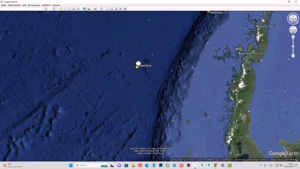The width and height of the screenshot is (300, 169).
Task: Open the Windows Start button
Action: tap(71, 165)
